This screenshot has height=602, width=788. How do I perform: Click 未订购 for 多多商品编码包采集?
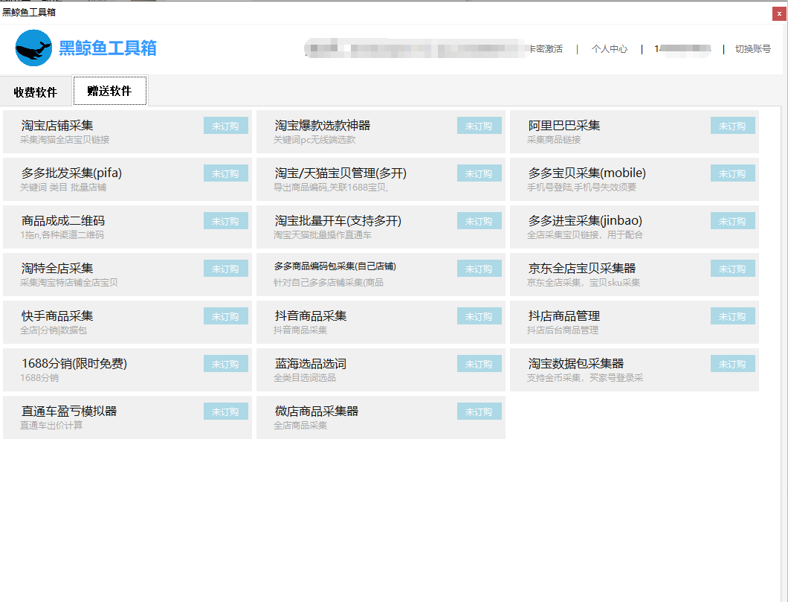pos(479,269)
